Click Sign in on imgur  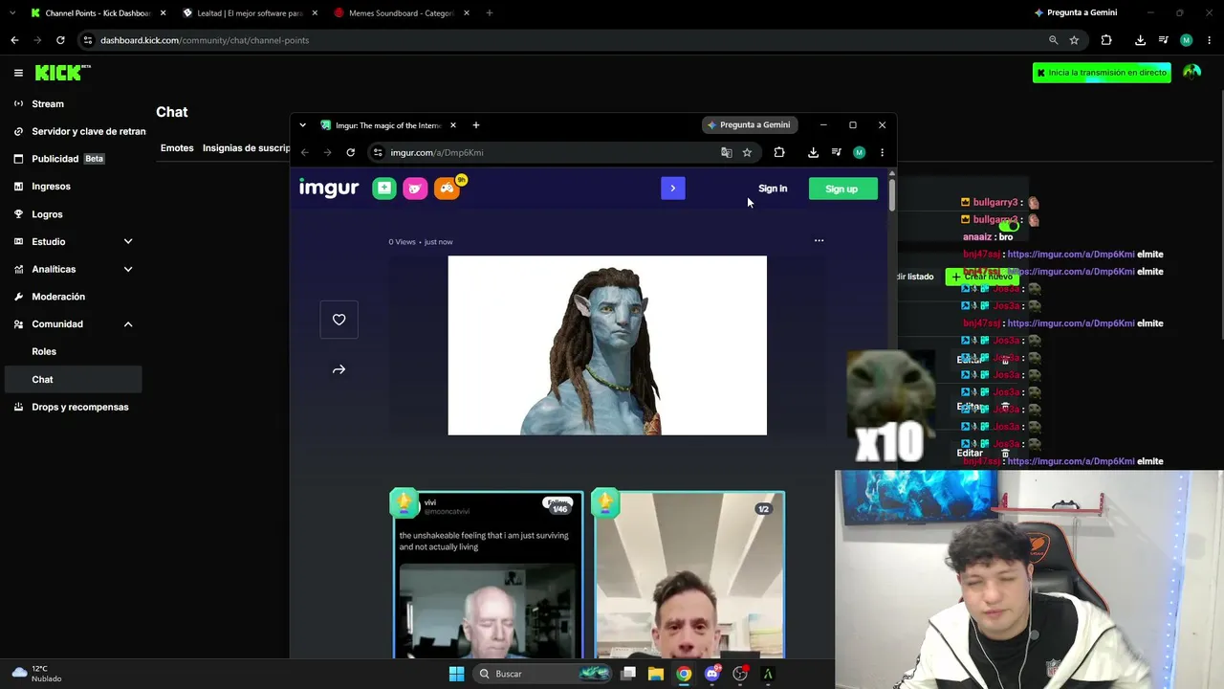coord(773,189)
